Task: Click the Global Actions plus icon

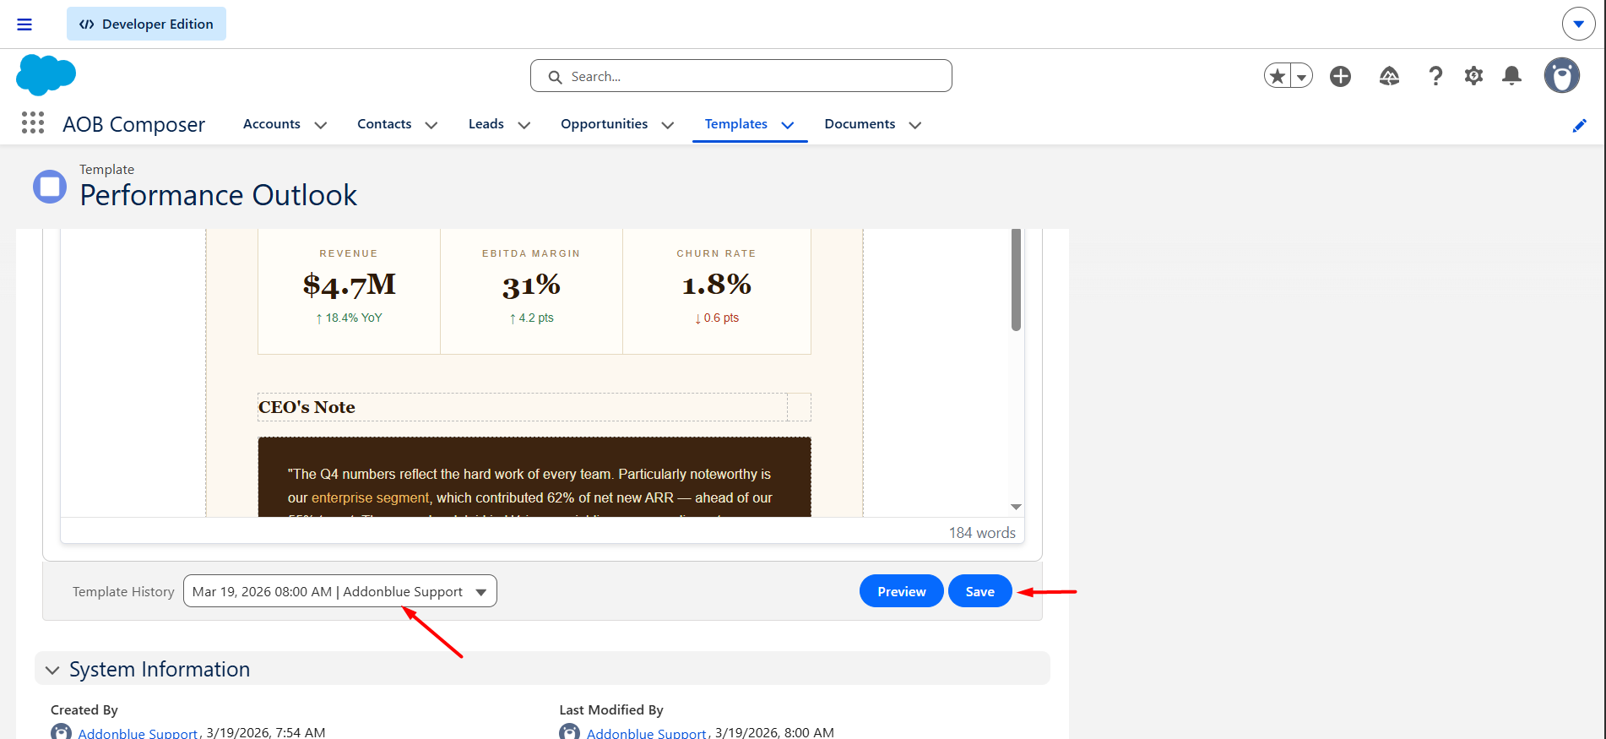Action: click(1341, 76)
